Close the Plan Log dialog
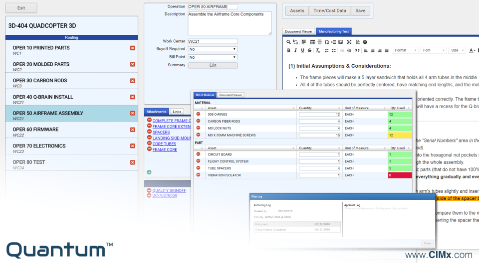This screenshot has width=479, height=263. pyautogui.click(x=427, y=243)
